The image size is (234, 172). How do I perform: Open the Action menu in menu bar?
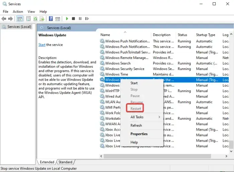[x=18, y=11]
